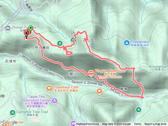Open the Theewinkel blue place pin
The width and height of the screenshot is (168, 126).
(x=127, y=43)
